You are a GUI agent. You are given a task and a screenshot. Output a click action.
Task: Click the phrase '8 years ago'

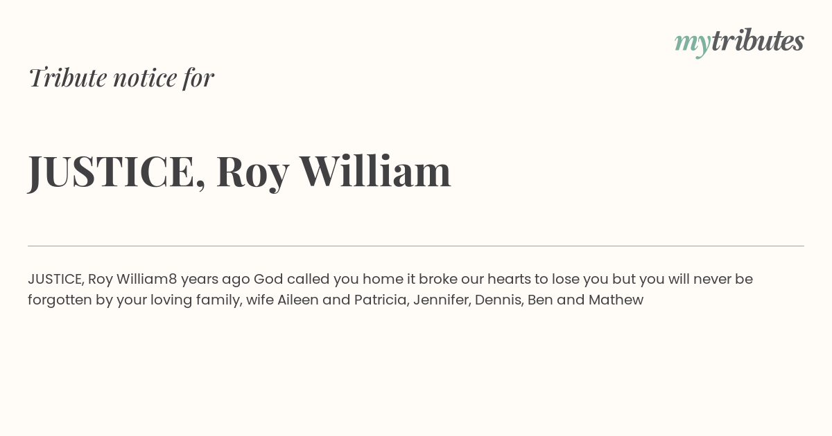(209, 280)
